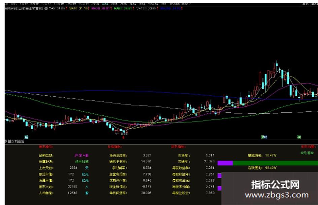Click the 10.47% volume saturation readout
318x205 pixels.
(271, 156)
